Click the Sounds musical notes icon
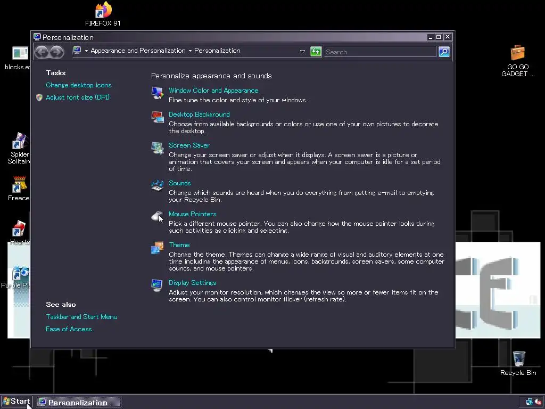Screen dimensions: 545x409 [x=158, y=185]
